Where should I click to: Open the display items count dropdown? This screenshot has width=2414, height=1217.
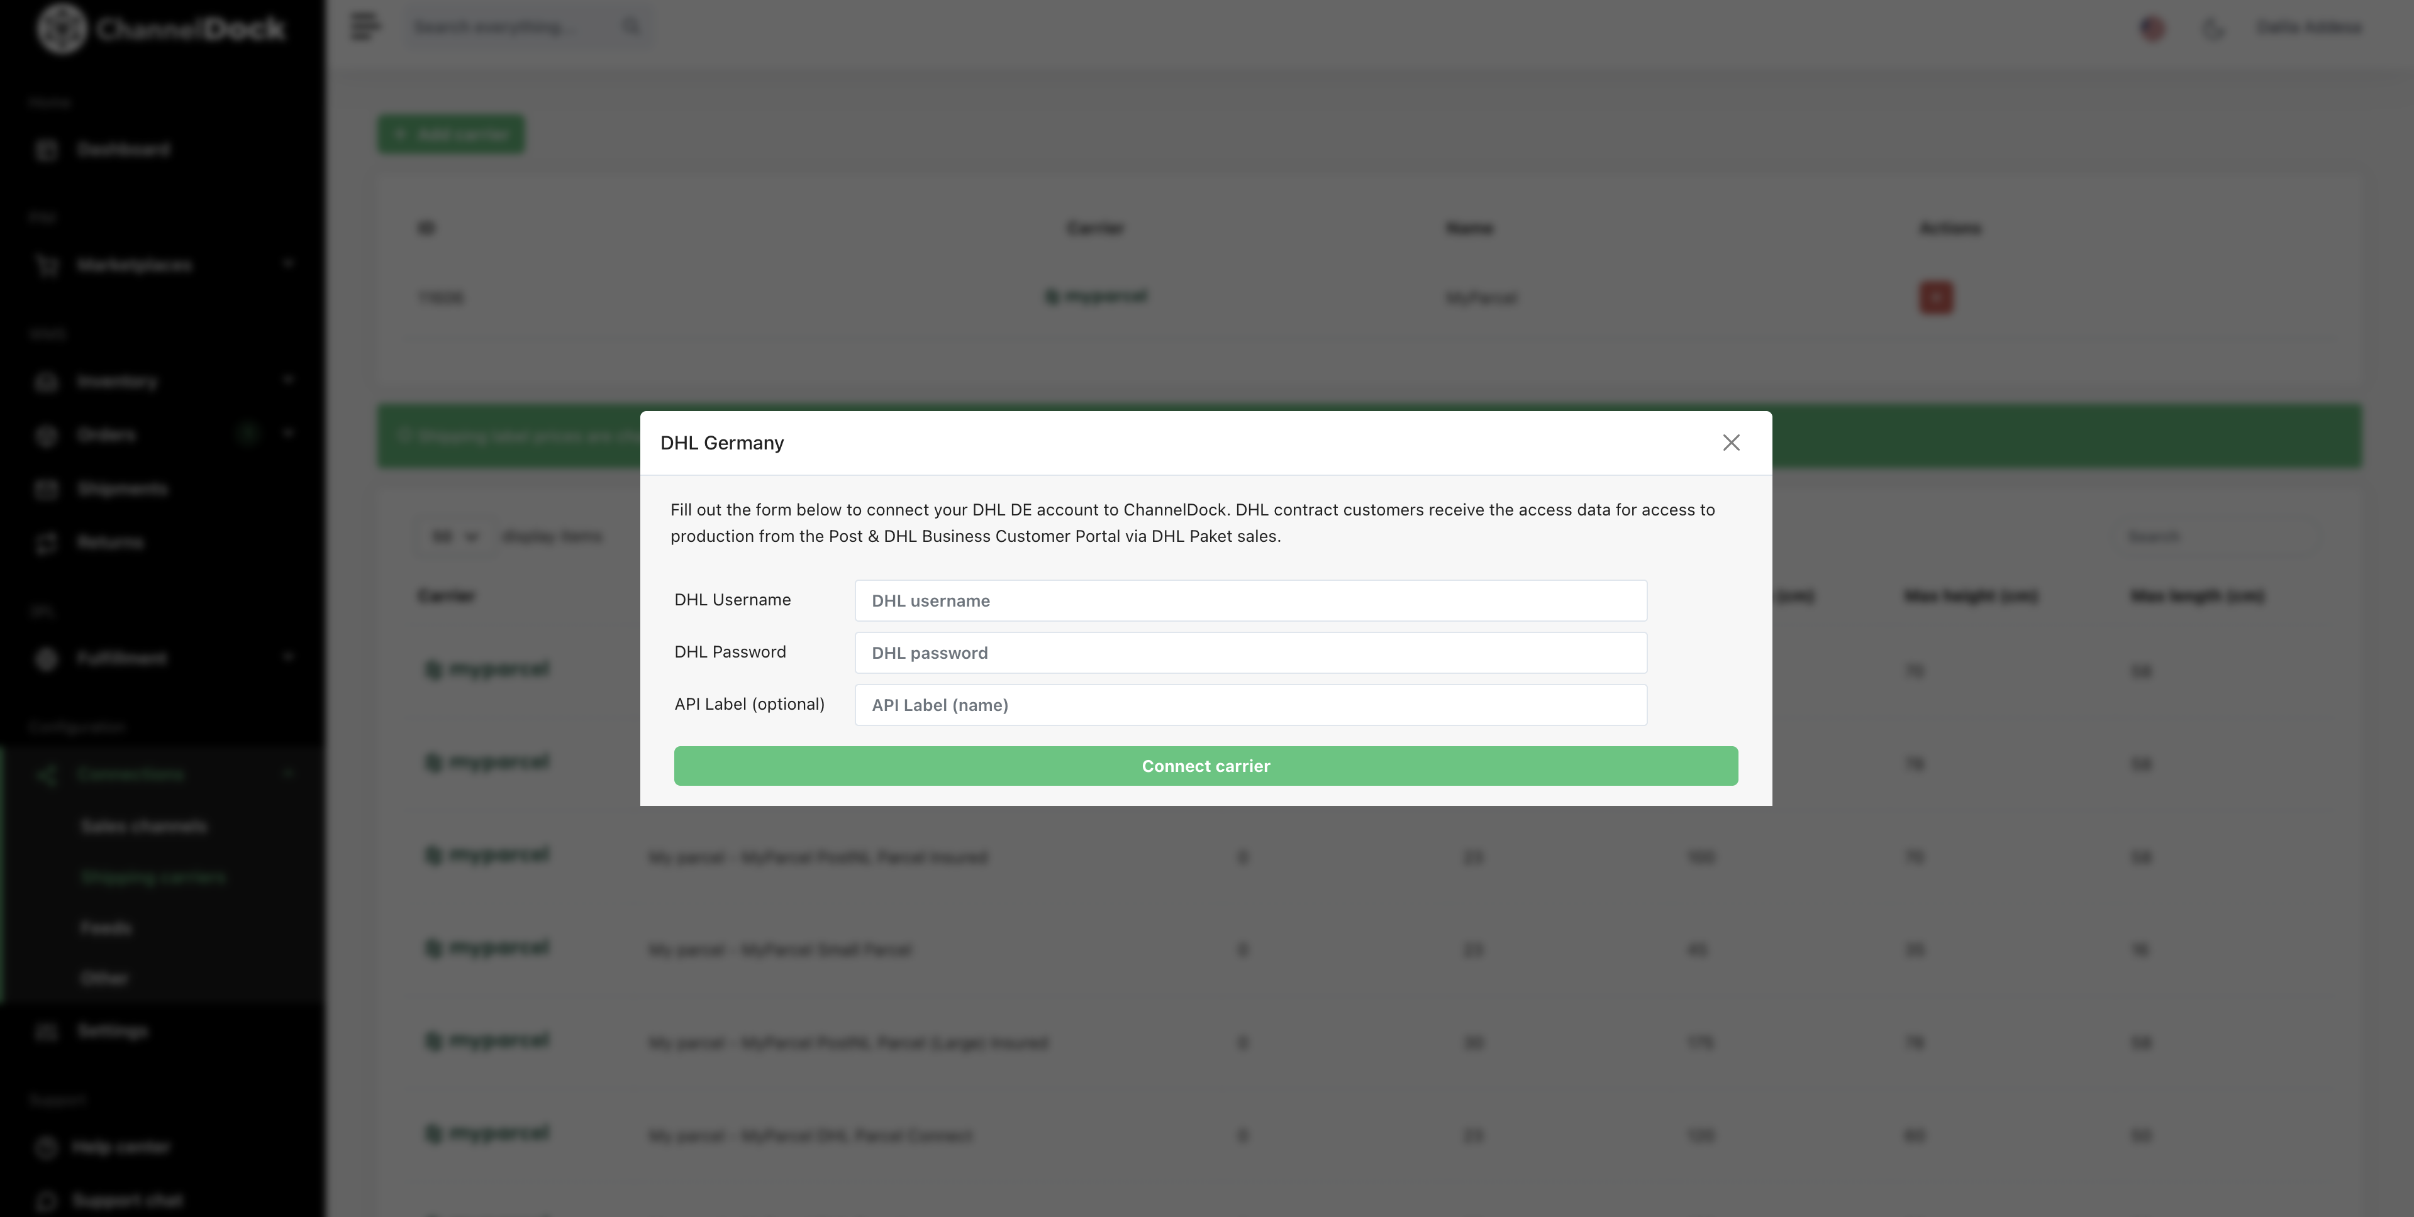(x=455, y=537)
